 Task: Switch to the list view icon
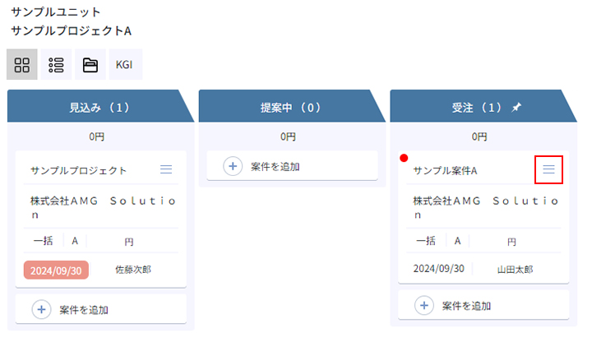click(56, 65)
